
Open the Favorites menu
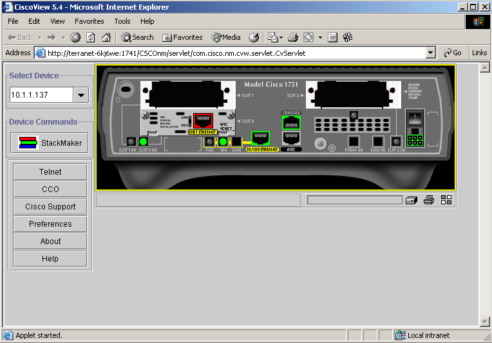click(89, 21)
